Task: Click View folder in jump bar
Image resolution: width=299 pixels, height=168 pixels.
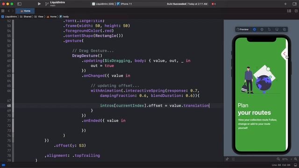Action: point(39,17)
